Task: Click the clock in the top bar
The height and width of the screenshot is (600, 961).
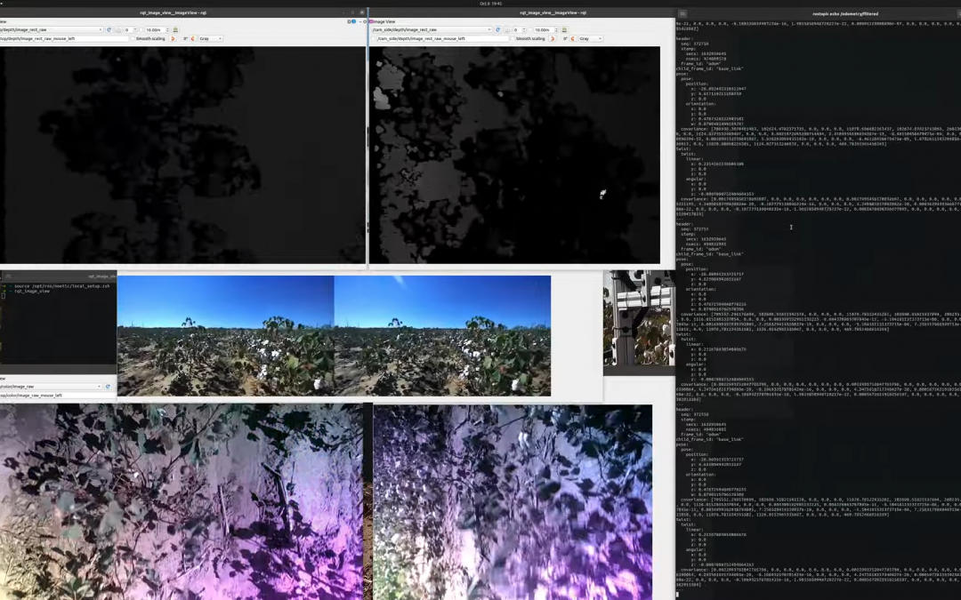Action: click(490, 4)
